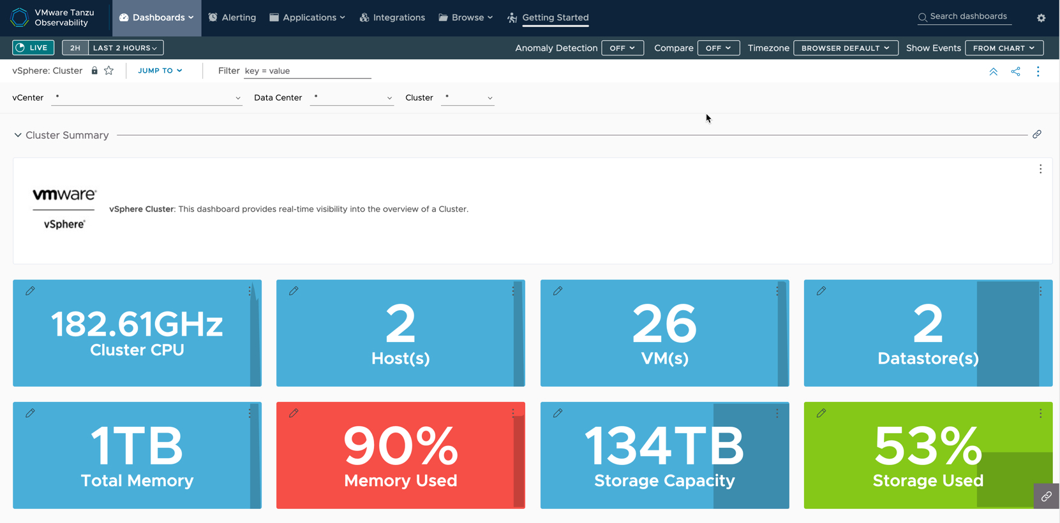Open the Browse menu
The image size is (1060, 523).
point(466,18)
